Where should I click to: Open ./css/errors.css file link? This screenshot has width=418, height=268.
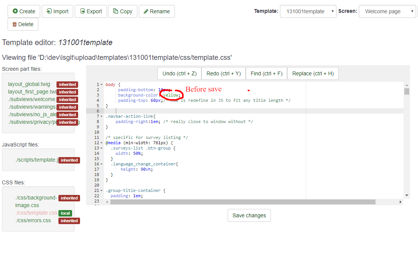33,220
